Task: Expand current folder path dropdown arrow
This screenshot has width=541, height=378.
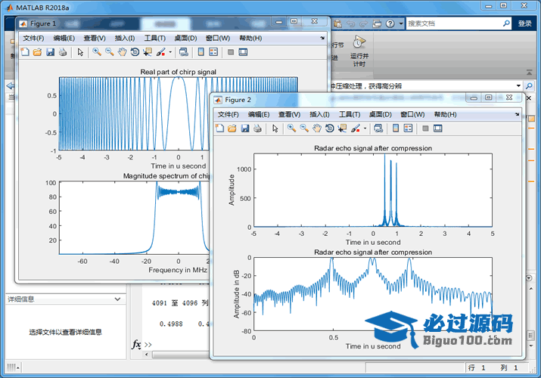Action: tap(518, 85)
